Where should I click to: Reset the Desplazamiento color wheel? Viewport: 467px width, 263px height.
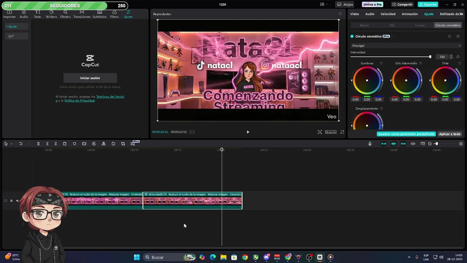[x=381, y=108]
